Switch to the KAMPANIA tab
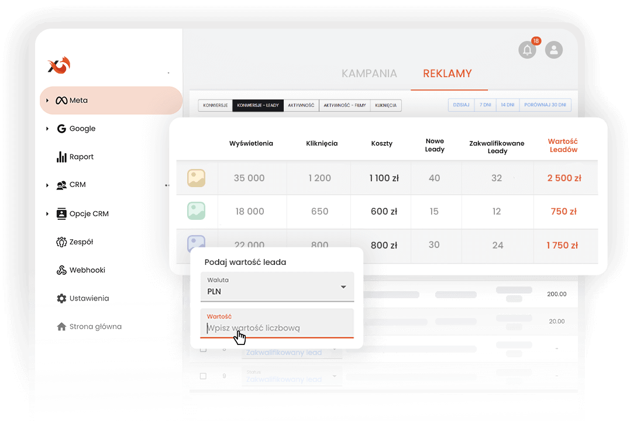 (x=369, y=74)
